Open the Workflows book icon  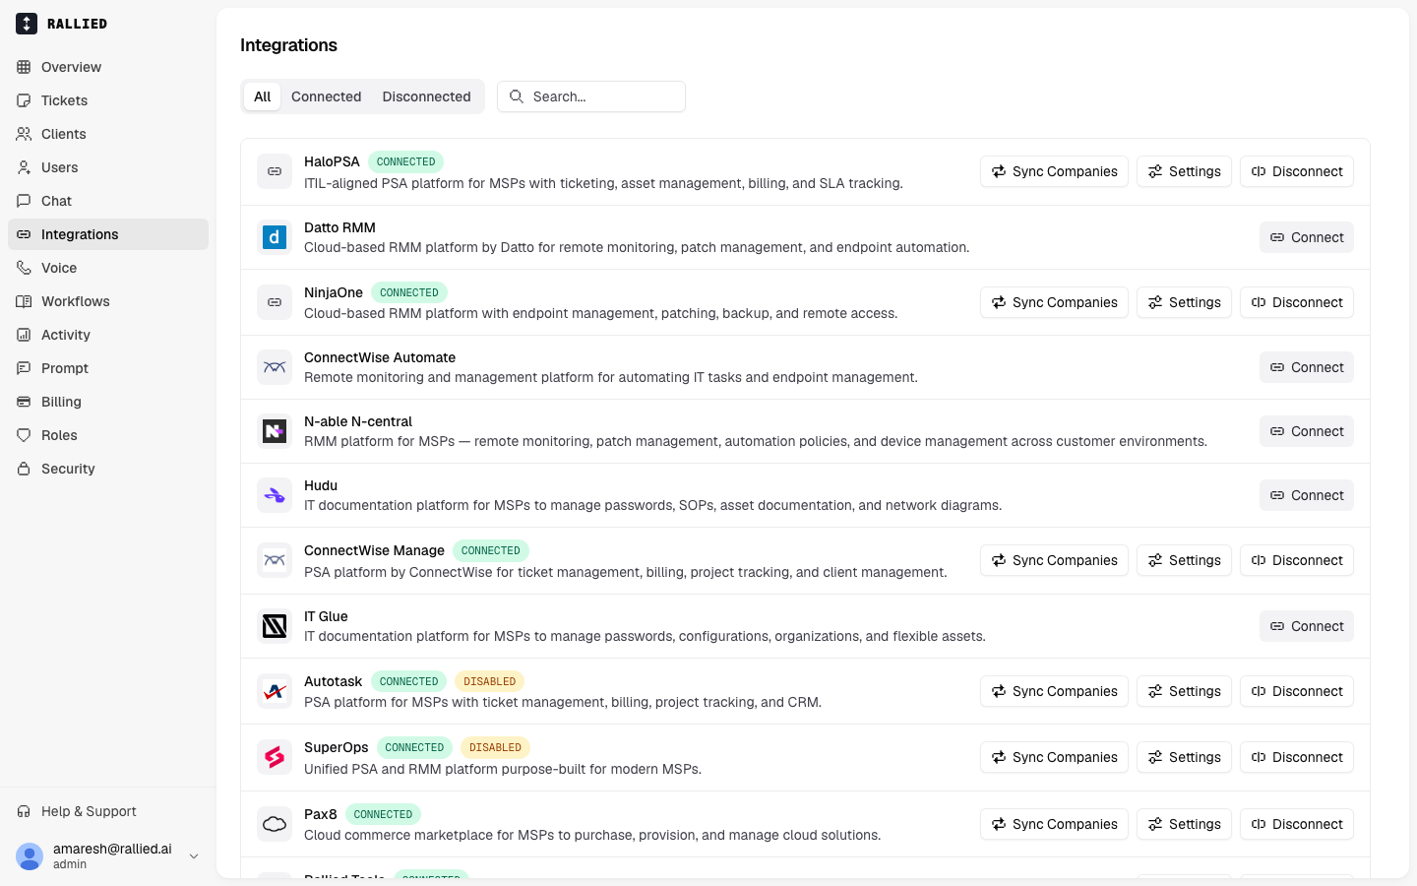tap(24, 301)
